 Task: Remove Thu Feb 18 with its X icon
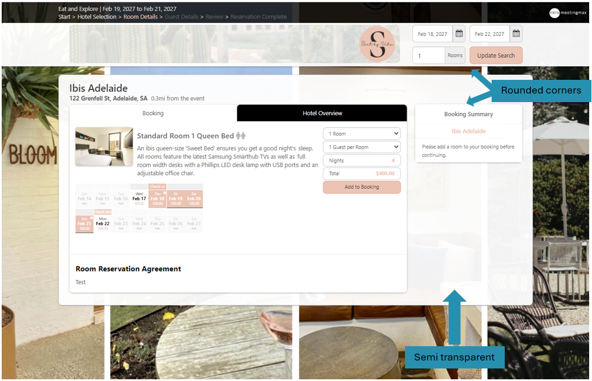165,193
